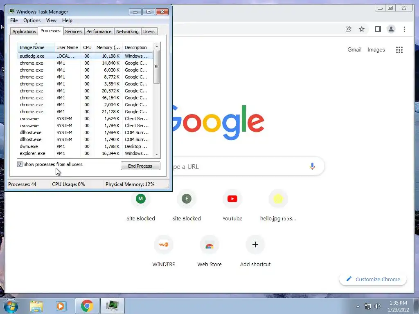Select chrome.exe row using 46,164 K
The image size is (419, 314).
[85, 98]
